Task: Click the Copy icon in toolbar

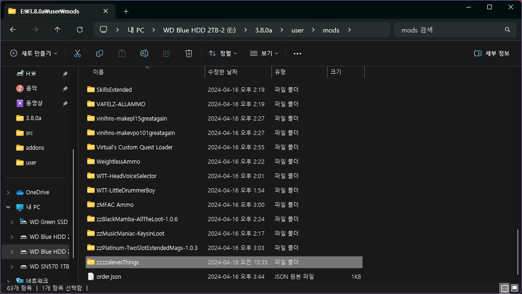Action: (100, 53)
